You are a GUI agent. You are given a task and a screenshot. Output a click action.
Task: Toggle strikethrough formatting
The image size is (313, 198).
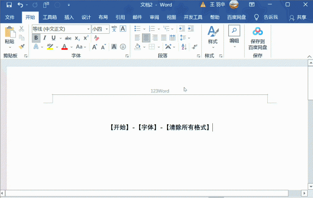click(x=68, y=38)
